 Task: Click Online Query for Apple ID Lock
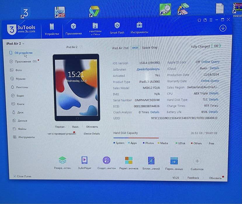tap(210, 62)
